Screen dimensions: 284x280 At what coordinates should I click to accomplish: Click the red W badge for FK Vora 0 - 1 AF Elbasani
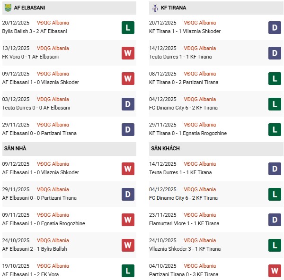point(127,53)
